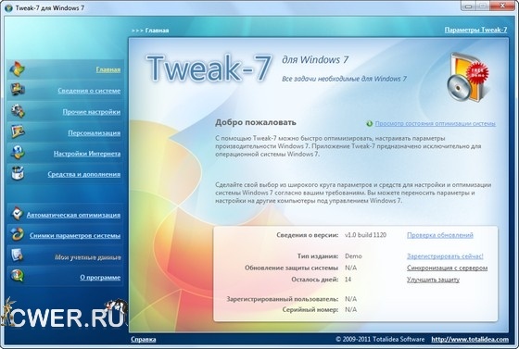Click the Free Demo software box icon
Image resolution: width=519 pixels, height=349 pixels.
point(467,78)
